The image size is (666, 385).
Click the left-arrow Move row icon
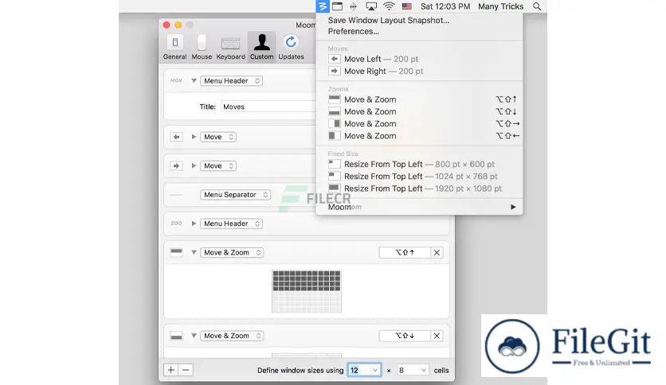[x=176, y=137]
